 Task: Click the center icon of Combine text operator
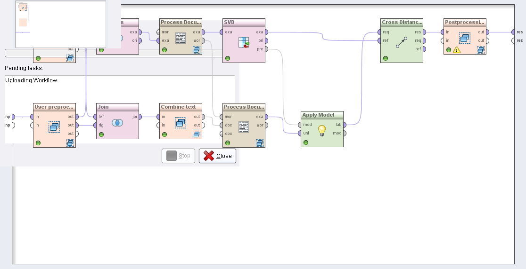181,123
